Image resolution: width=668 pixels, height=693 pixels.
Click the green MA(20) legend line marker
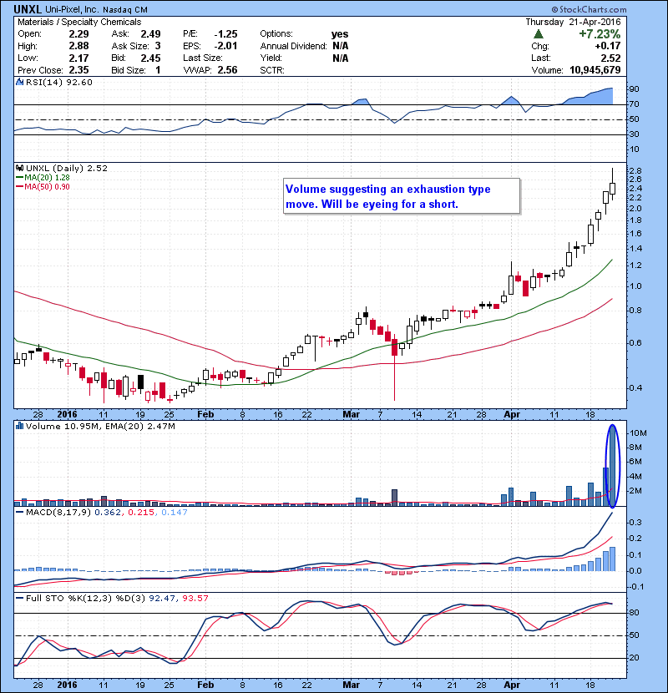[x=19, y=177]
